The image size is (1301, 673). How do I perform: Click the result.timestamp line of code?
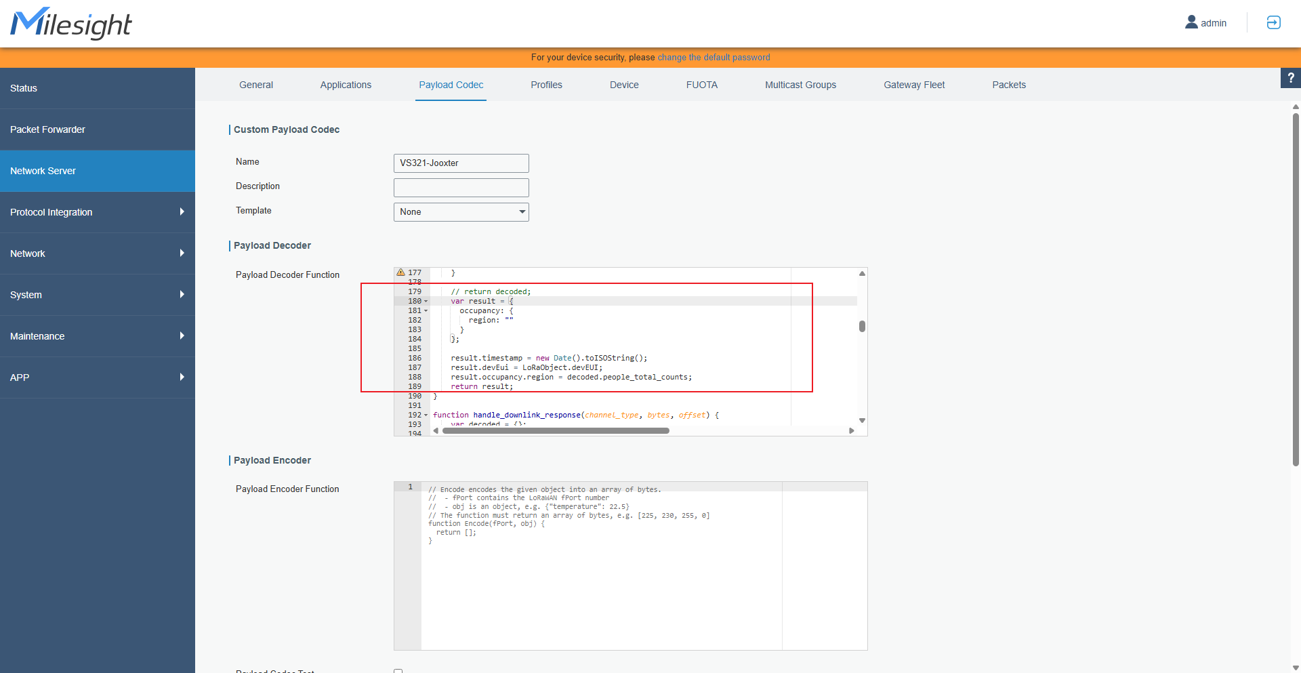[549, 358]
